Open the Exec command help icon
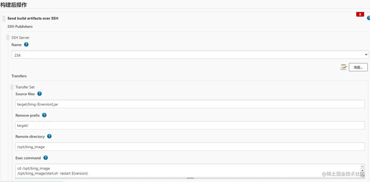The width and height of the screenshot is (370, 182). click(46, 158)
